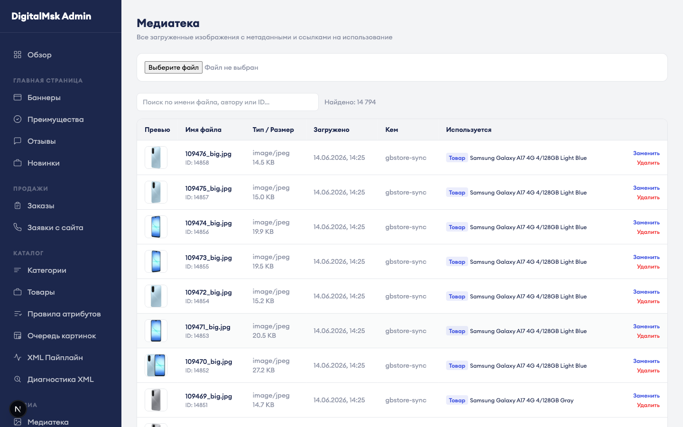Delete file 109471_big.jpg

point(648,336)
